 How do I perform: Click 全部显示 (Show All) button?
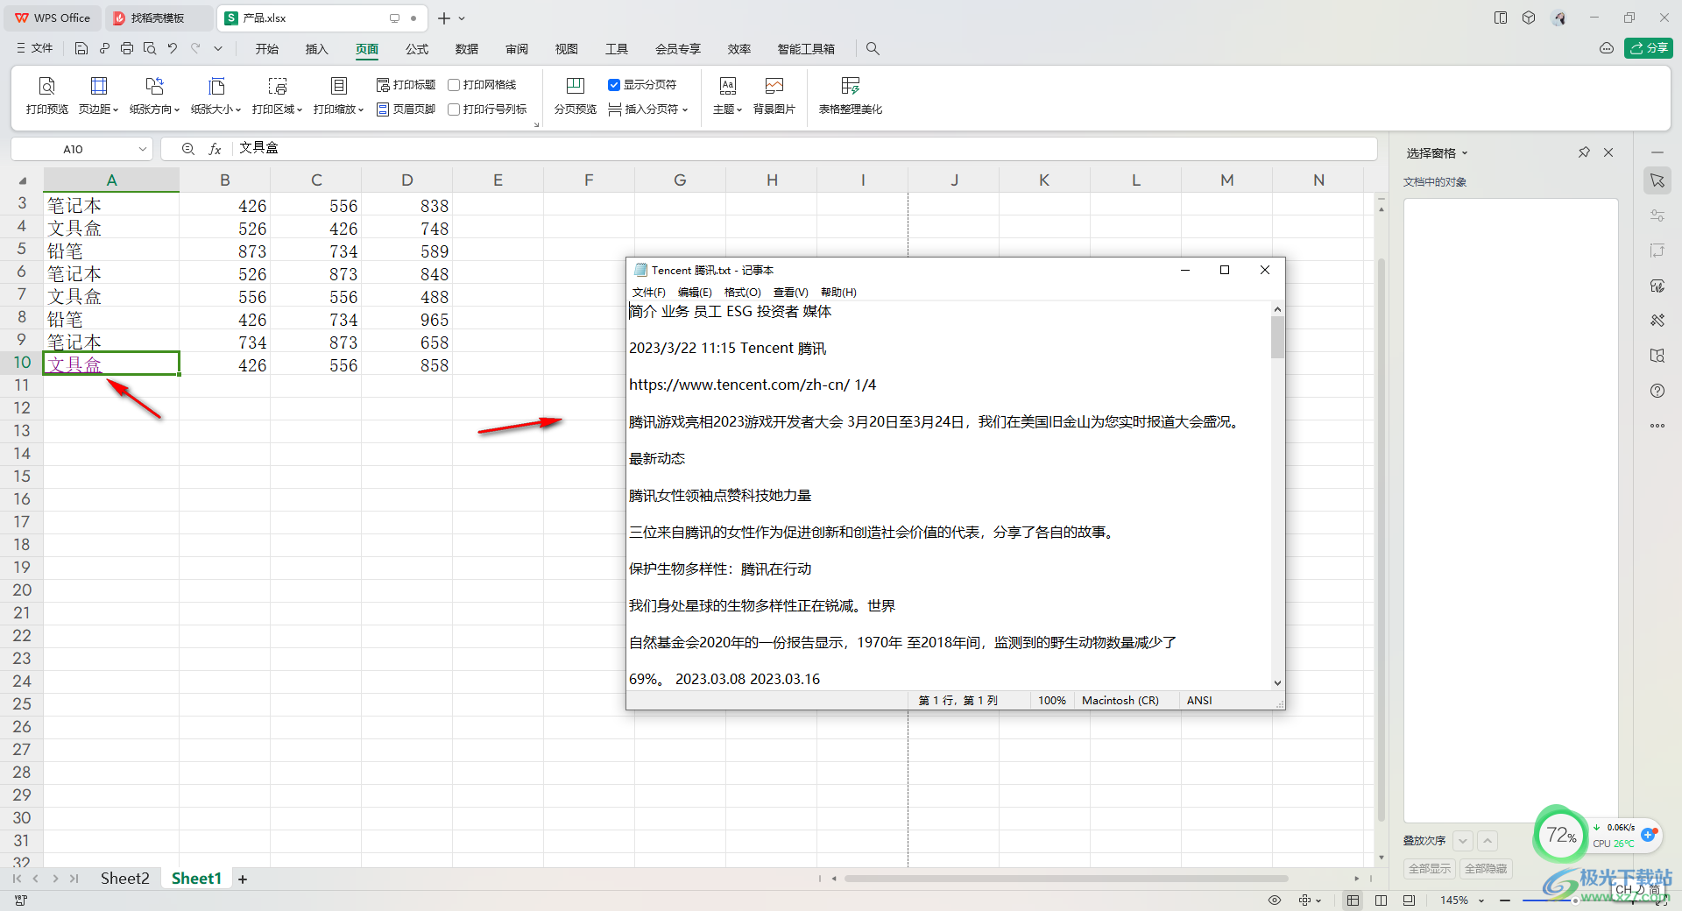(x=1430, y=869)
